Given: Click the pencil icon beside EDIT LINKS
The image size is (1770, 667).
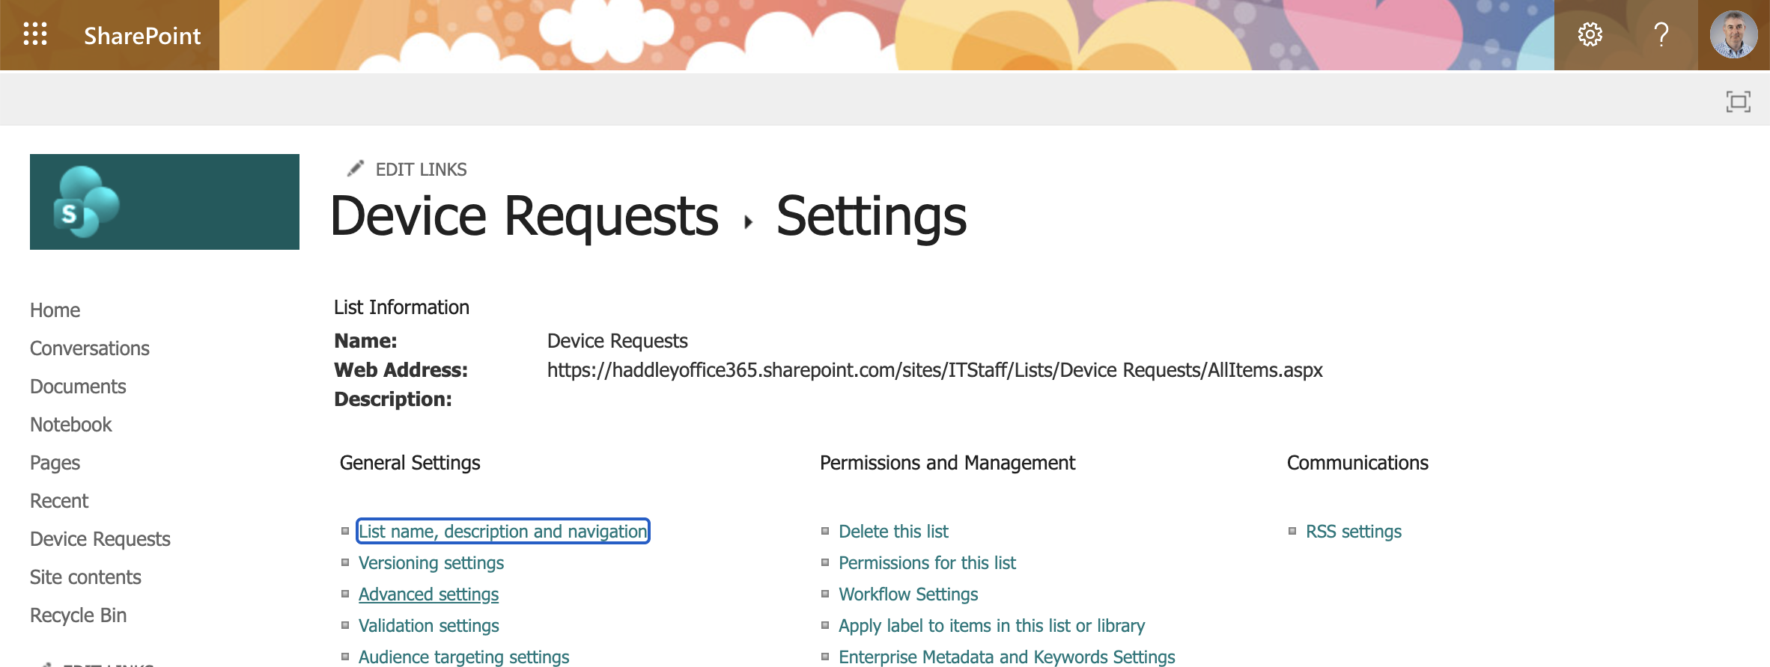Looking at the screenshot, I should click(356, 169).
